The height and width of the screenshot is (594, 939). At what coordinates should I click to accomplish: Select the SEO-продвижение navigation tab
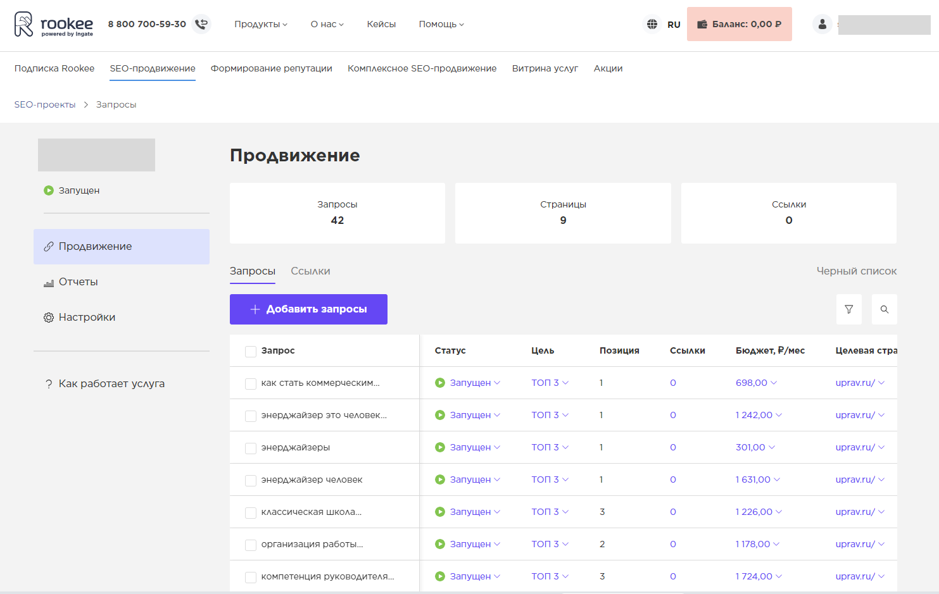pos(152,68)
